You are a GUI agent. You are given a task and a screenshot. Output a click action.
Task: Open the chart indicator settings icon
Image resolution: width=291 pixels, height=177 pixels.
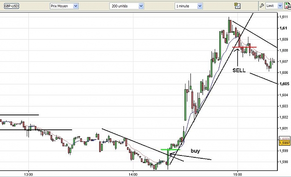(237, 6)
